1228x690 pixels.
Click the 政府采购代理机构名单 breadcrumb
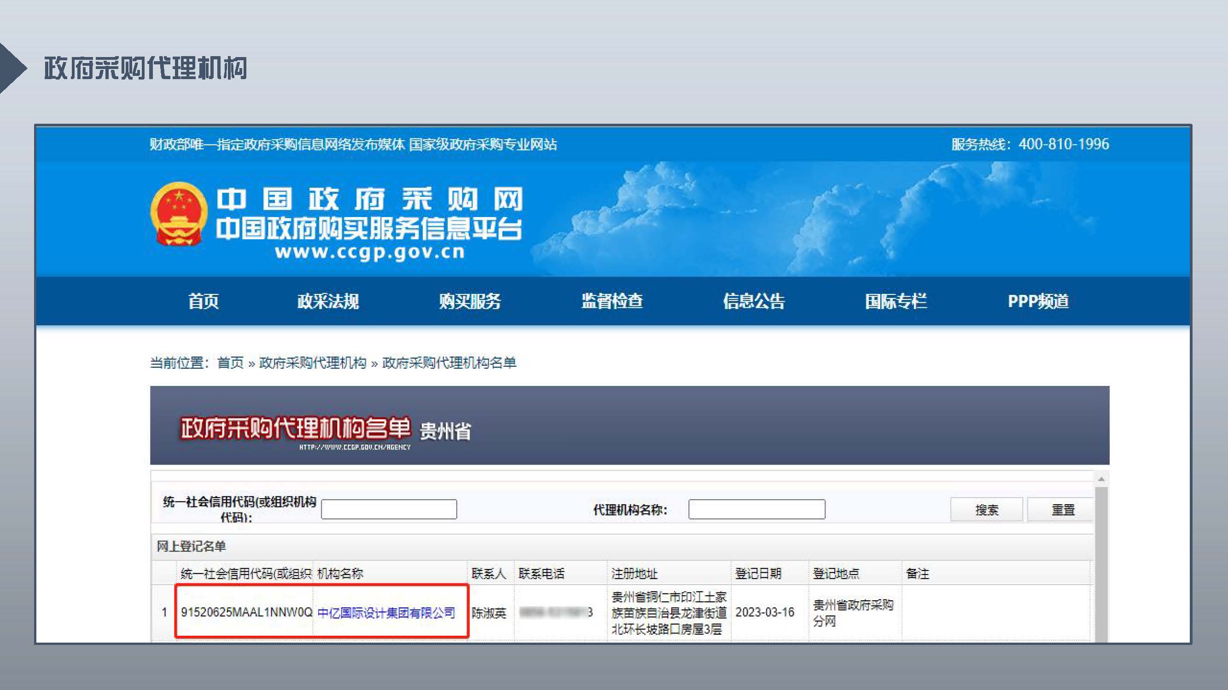[x=449, y=363]
